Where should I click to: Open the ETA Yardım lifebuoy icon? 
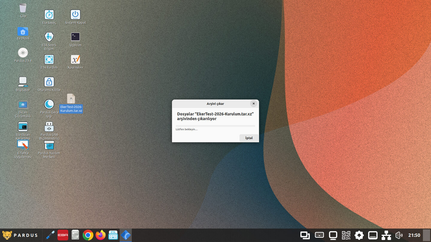click(x=49, y=59)
